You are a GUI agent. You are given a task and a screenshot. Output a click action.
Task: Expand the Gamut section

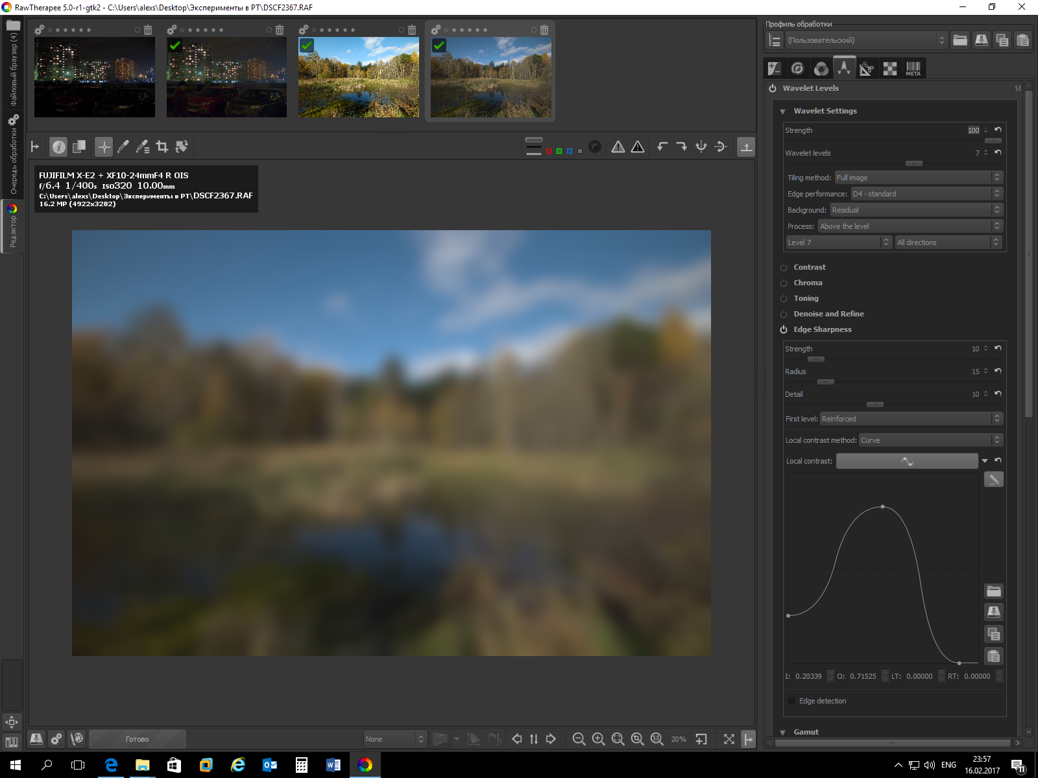click(783, 733)
